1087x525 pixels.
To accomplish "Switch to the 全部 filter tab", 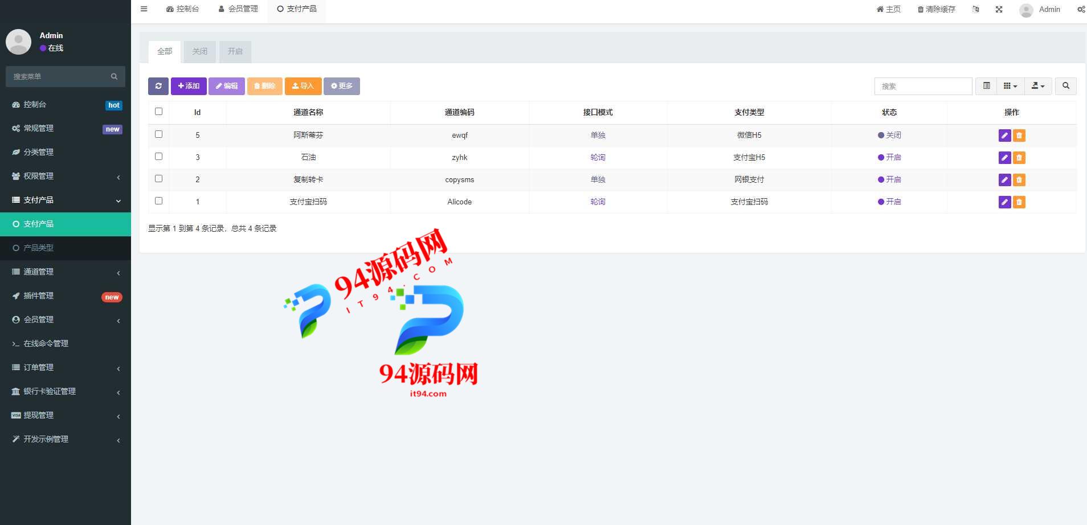I will 165,52.
